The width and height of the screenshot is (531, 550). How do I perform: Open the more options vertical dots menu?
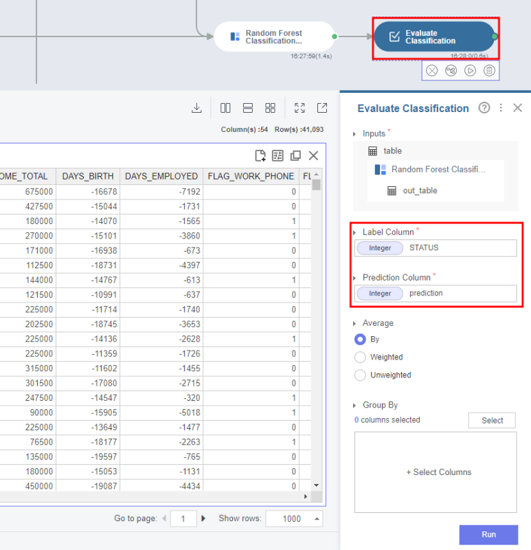[501, 108]
